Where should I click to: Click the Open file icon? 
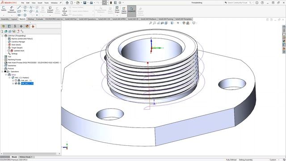(78, 3)
